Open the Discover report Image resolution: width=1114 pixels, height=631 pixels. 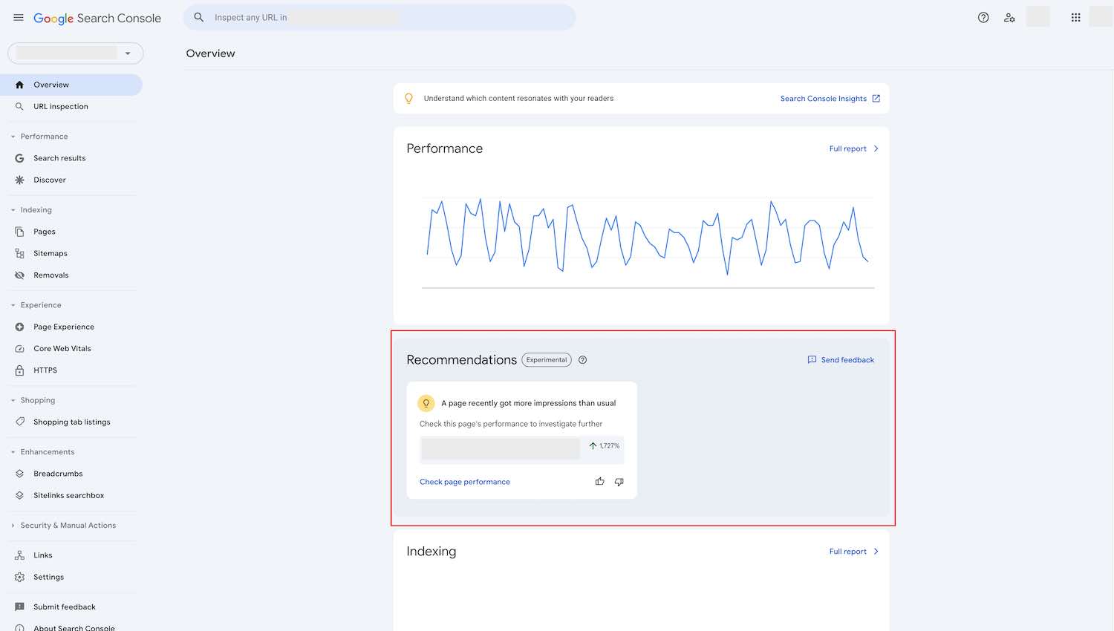[50, 180]
